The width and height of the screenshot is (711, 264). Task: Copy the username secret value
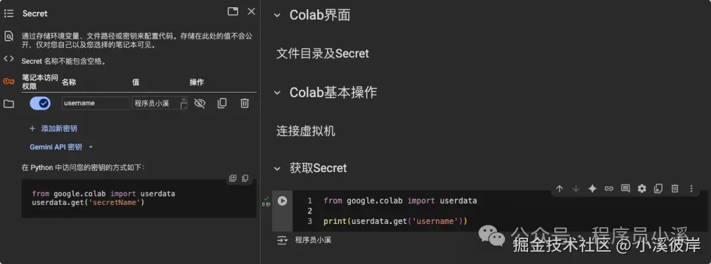pyautogui.click(x=222, y=104)
